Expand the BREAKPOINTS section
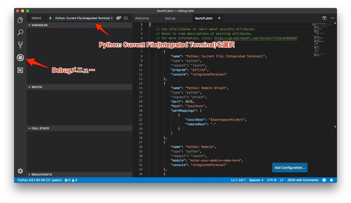 coord(80,174)
